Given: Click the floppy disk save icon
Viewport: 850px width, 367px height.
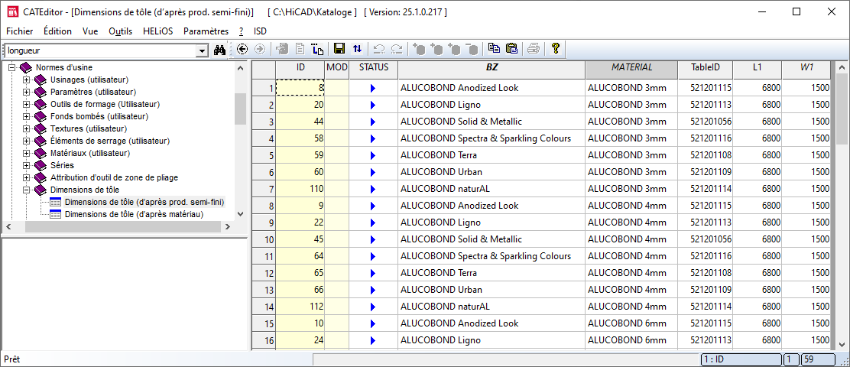Looking at the screenshot, I should [339, 49].
